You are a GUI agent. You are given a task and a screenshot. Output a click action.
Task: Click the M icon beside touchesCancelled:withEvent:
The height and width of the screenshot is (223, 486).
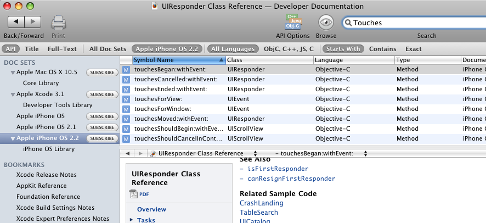126,80
